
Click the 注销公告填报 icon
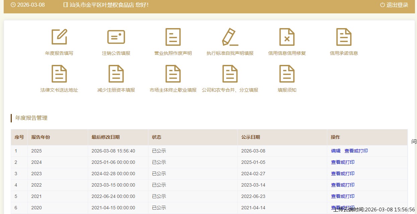point(116,37)
